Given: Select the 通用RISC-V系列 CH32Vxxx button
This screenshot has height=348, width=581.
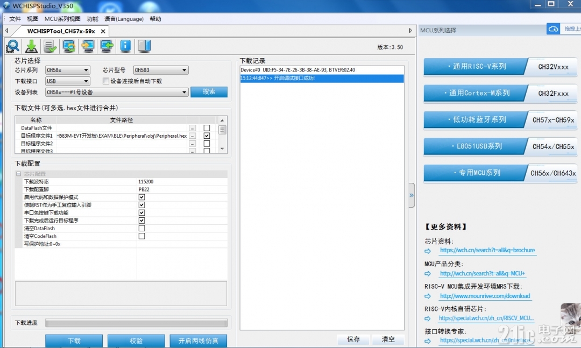Looking at the screenshot, I should (x=500, y=67).
